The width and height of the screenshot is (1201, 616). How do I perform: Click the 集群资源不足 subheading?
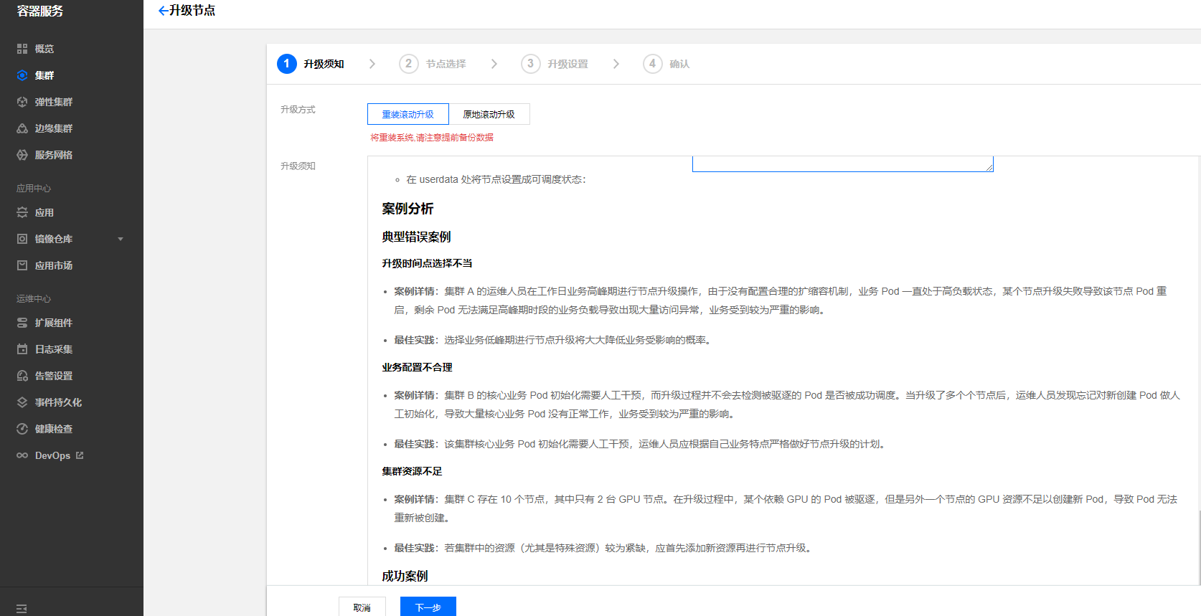coord(412,471)
